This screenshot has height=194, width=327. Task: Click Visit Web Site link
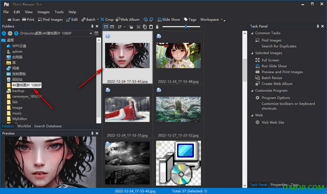click(273, 122)
